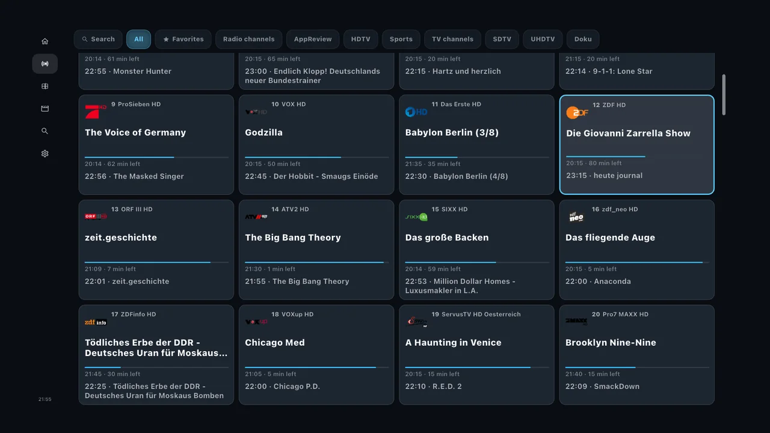The image size is (770, 433).
Task: Open Das große Backen program
Action: (x=447, y=238)
